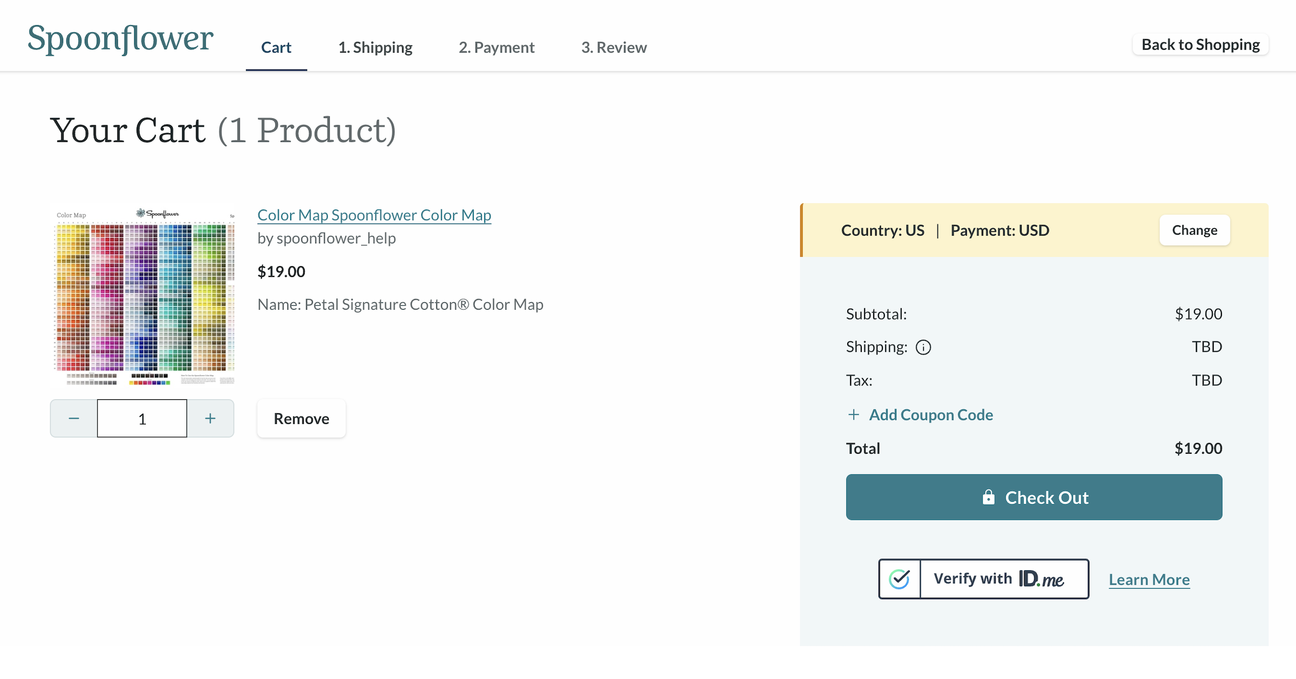Increase quantity with the plus button
The width and height of the screenshot is (1296, 679).
tap(210, 418)
